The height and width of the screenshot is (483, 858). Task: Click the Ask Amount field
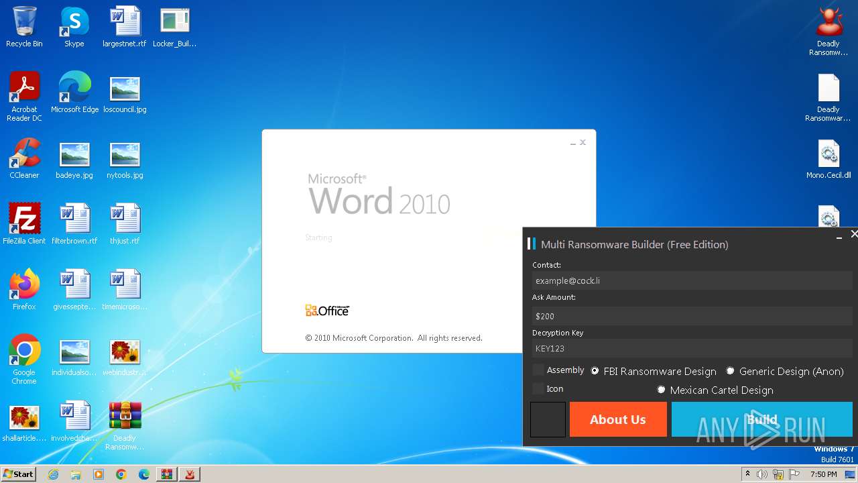point(692,316)
